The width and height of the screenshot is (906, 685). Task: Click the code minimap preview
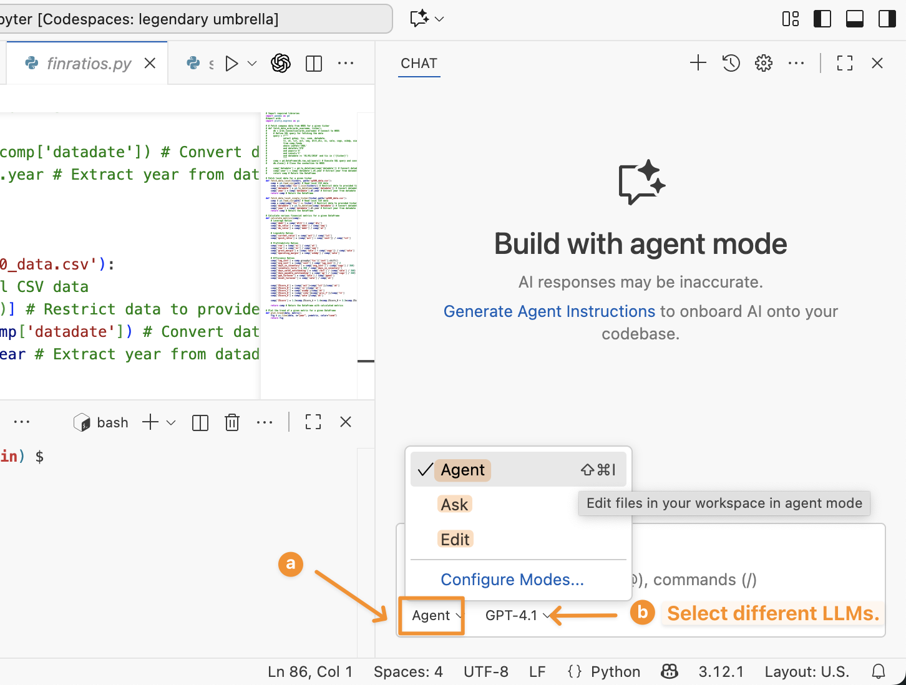tap(310, 215)
